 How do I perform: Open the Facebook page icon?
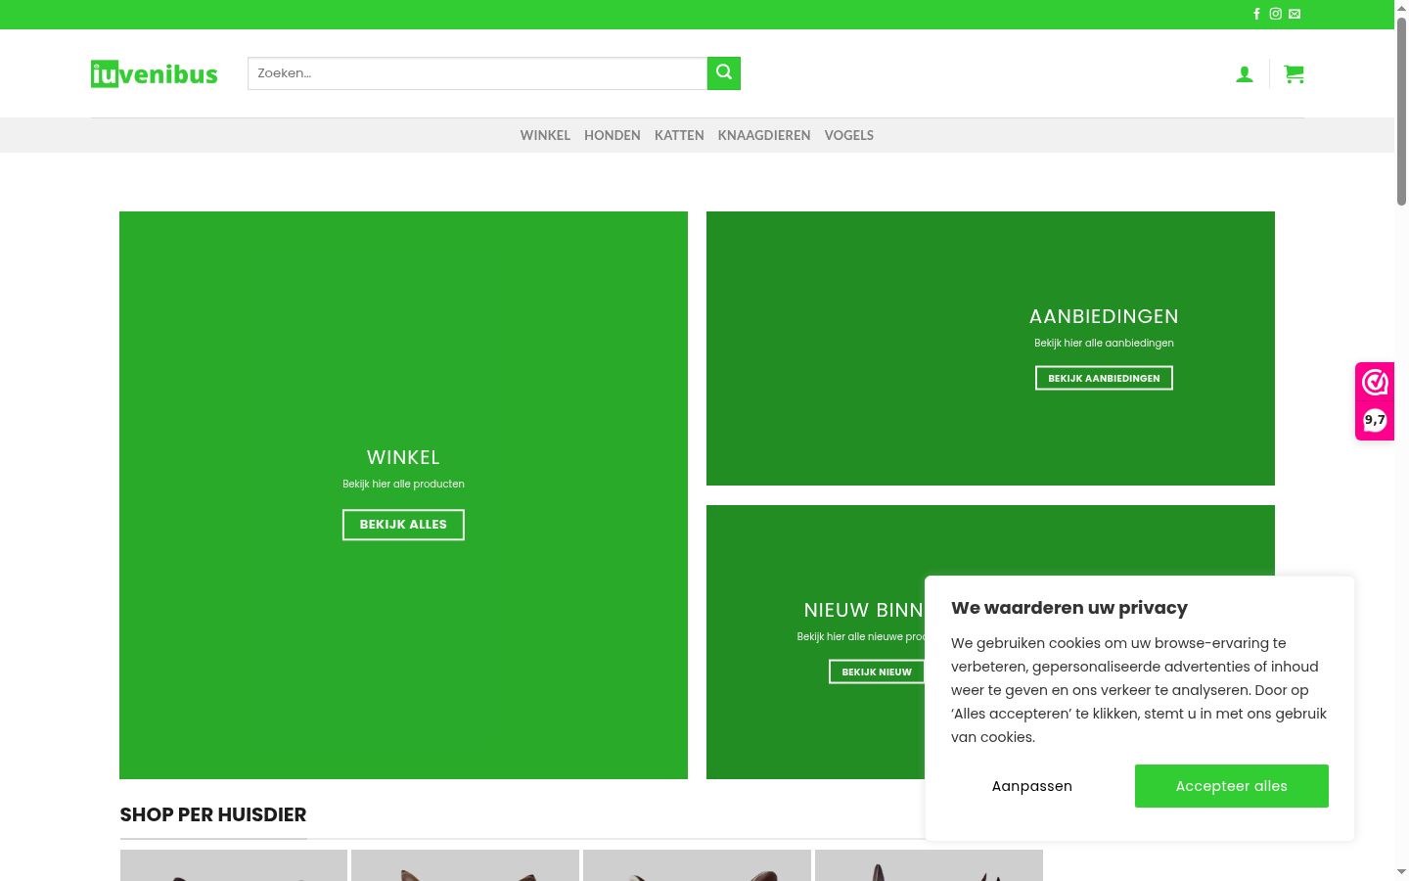[x=1257, y=14]
